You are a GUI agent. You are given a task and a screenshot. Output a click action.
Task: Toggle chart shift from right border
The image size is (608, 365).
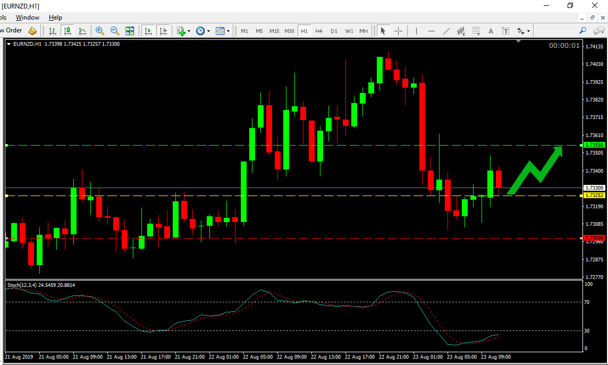163,31
